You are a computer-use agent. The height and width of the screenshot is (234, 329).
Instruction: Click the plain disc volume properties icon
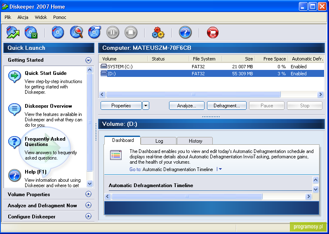coord(58,32)
